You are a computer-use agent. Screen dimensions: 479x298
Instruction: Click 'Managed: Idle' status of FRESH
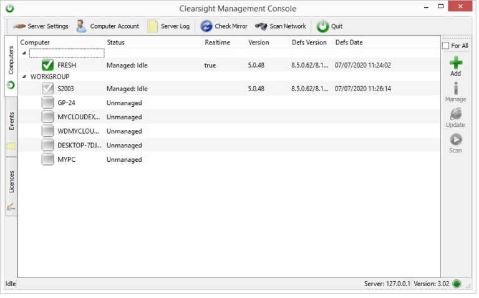(127, 65)
